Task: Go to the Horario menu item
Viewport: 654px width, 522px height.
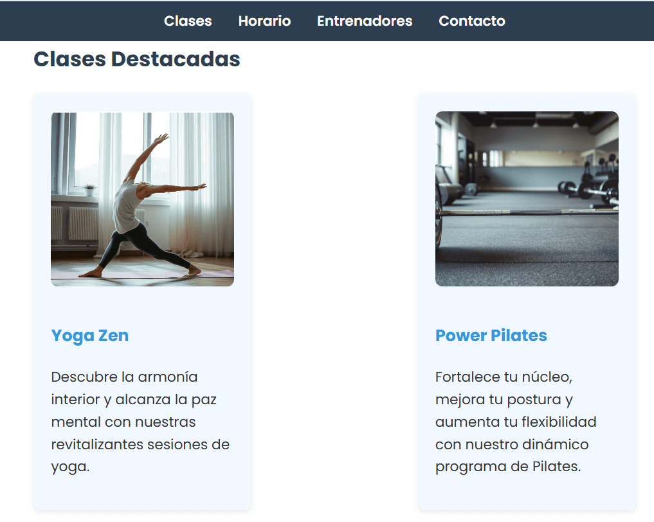Action: pos(264,21)
